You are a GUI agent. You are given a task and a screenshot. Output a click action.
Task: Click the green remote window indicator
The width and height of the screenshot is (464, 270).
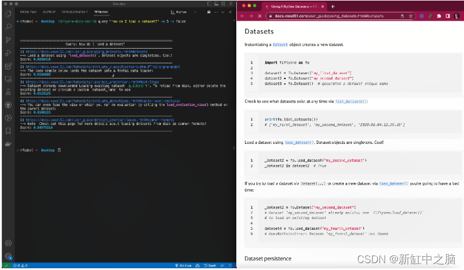pyautogui.click(x=6, y=265)
